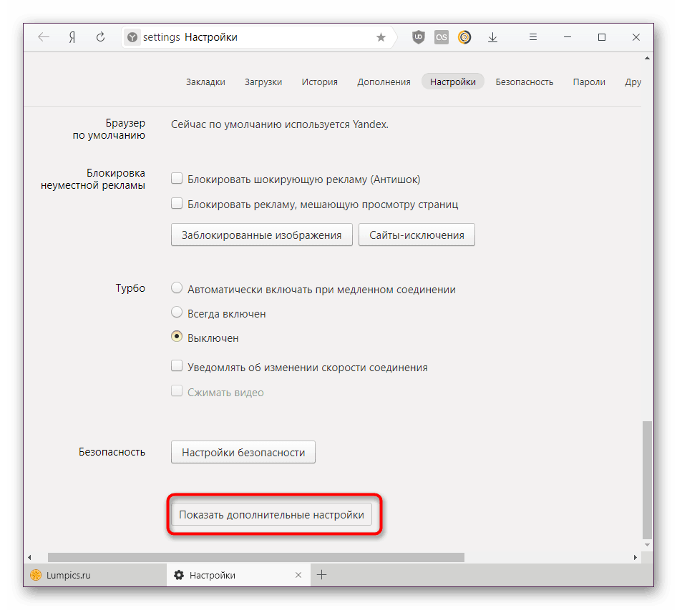Close the Настройки tab
Viewport: 677px width, 610px height.
click(298, 575)
